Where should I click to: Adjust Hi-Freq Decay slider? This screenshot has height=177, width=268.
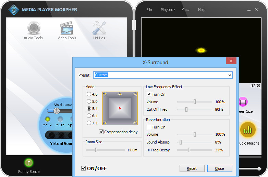[x=189, y=150]
